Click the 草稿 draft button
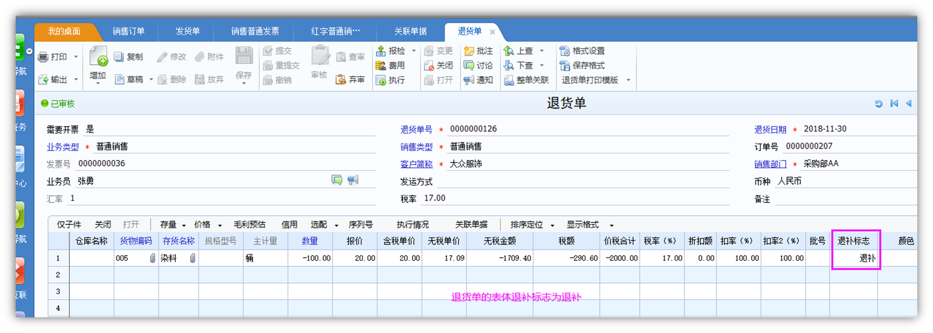Image resolution: width=933 pixels, height=333 pixels. [x=129, y=80]
